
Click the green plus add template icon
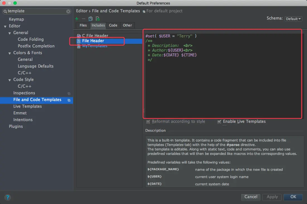coord(77,19)
